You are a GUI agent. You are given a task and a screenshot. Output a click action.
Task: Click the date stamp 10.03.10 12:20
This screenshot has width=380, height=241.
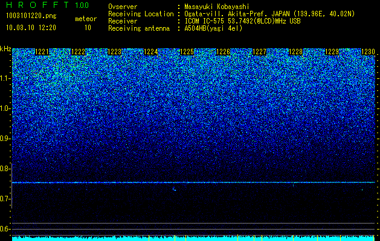[31, 28]
